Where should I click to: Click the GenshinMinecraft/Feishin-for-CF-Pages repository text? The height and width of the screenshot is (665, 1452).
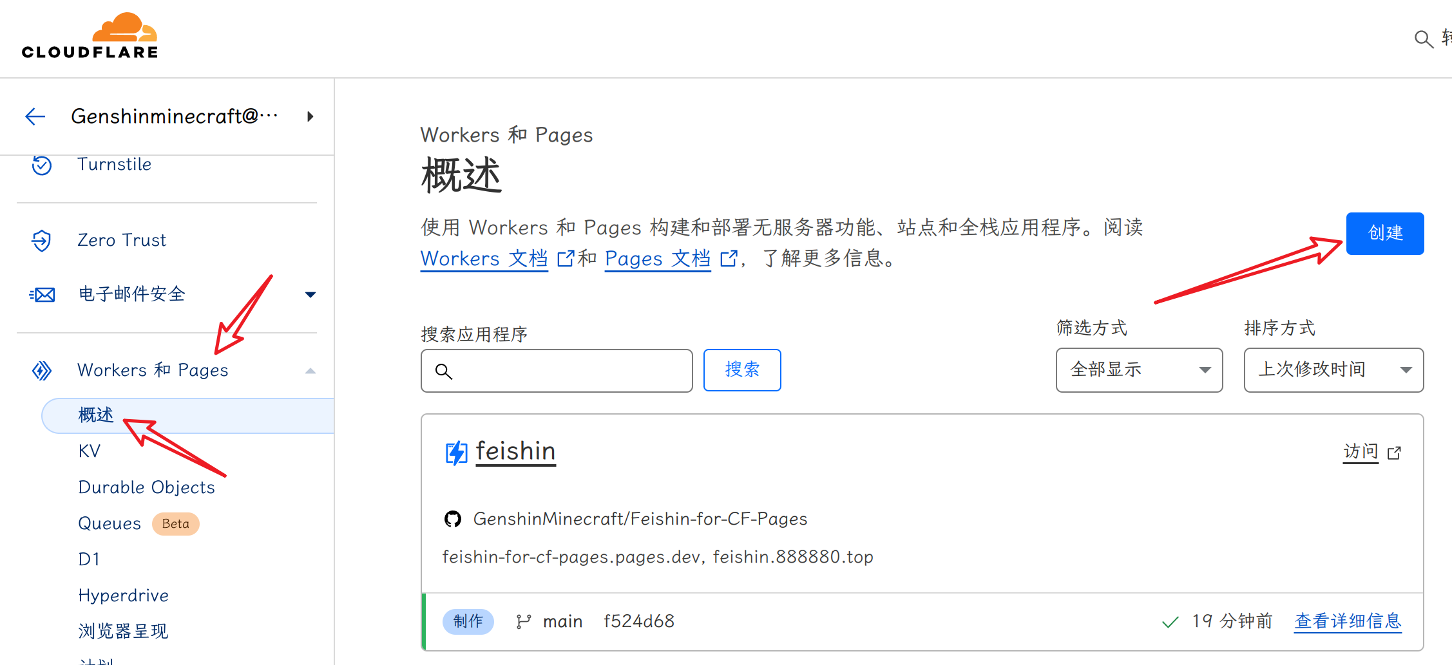point(640,519)
